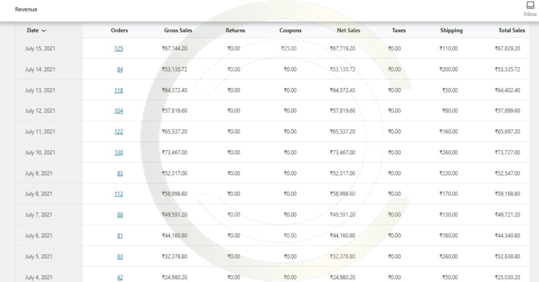This screenshot has height=282, width=539.
Task: Open the 112 orders link for July 8
Action: tap(118, 194)
